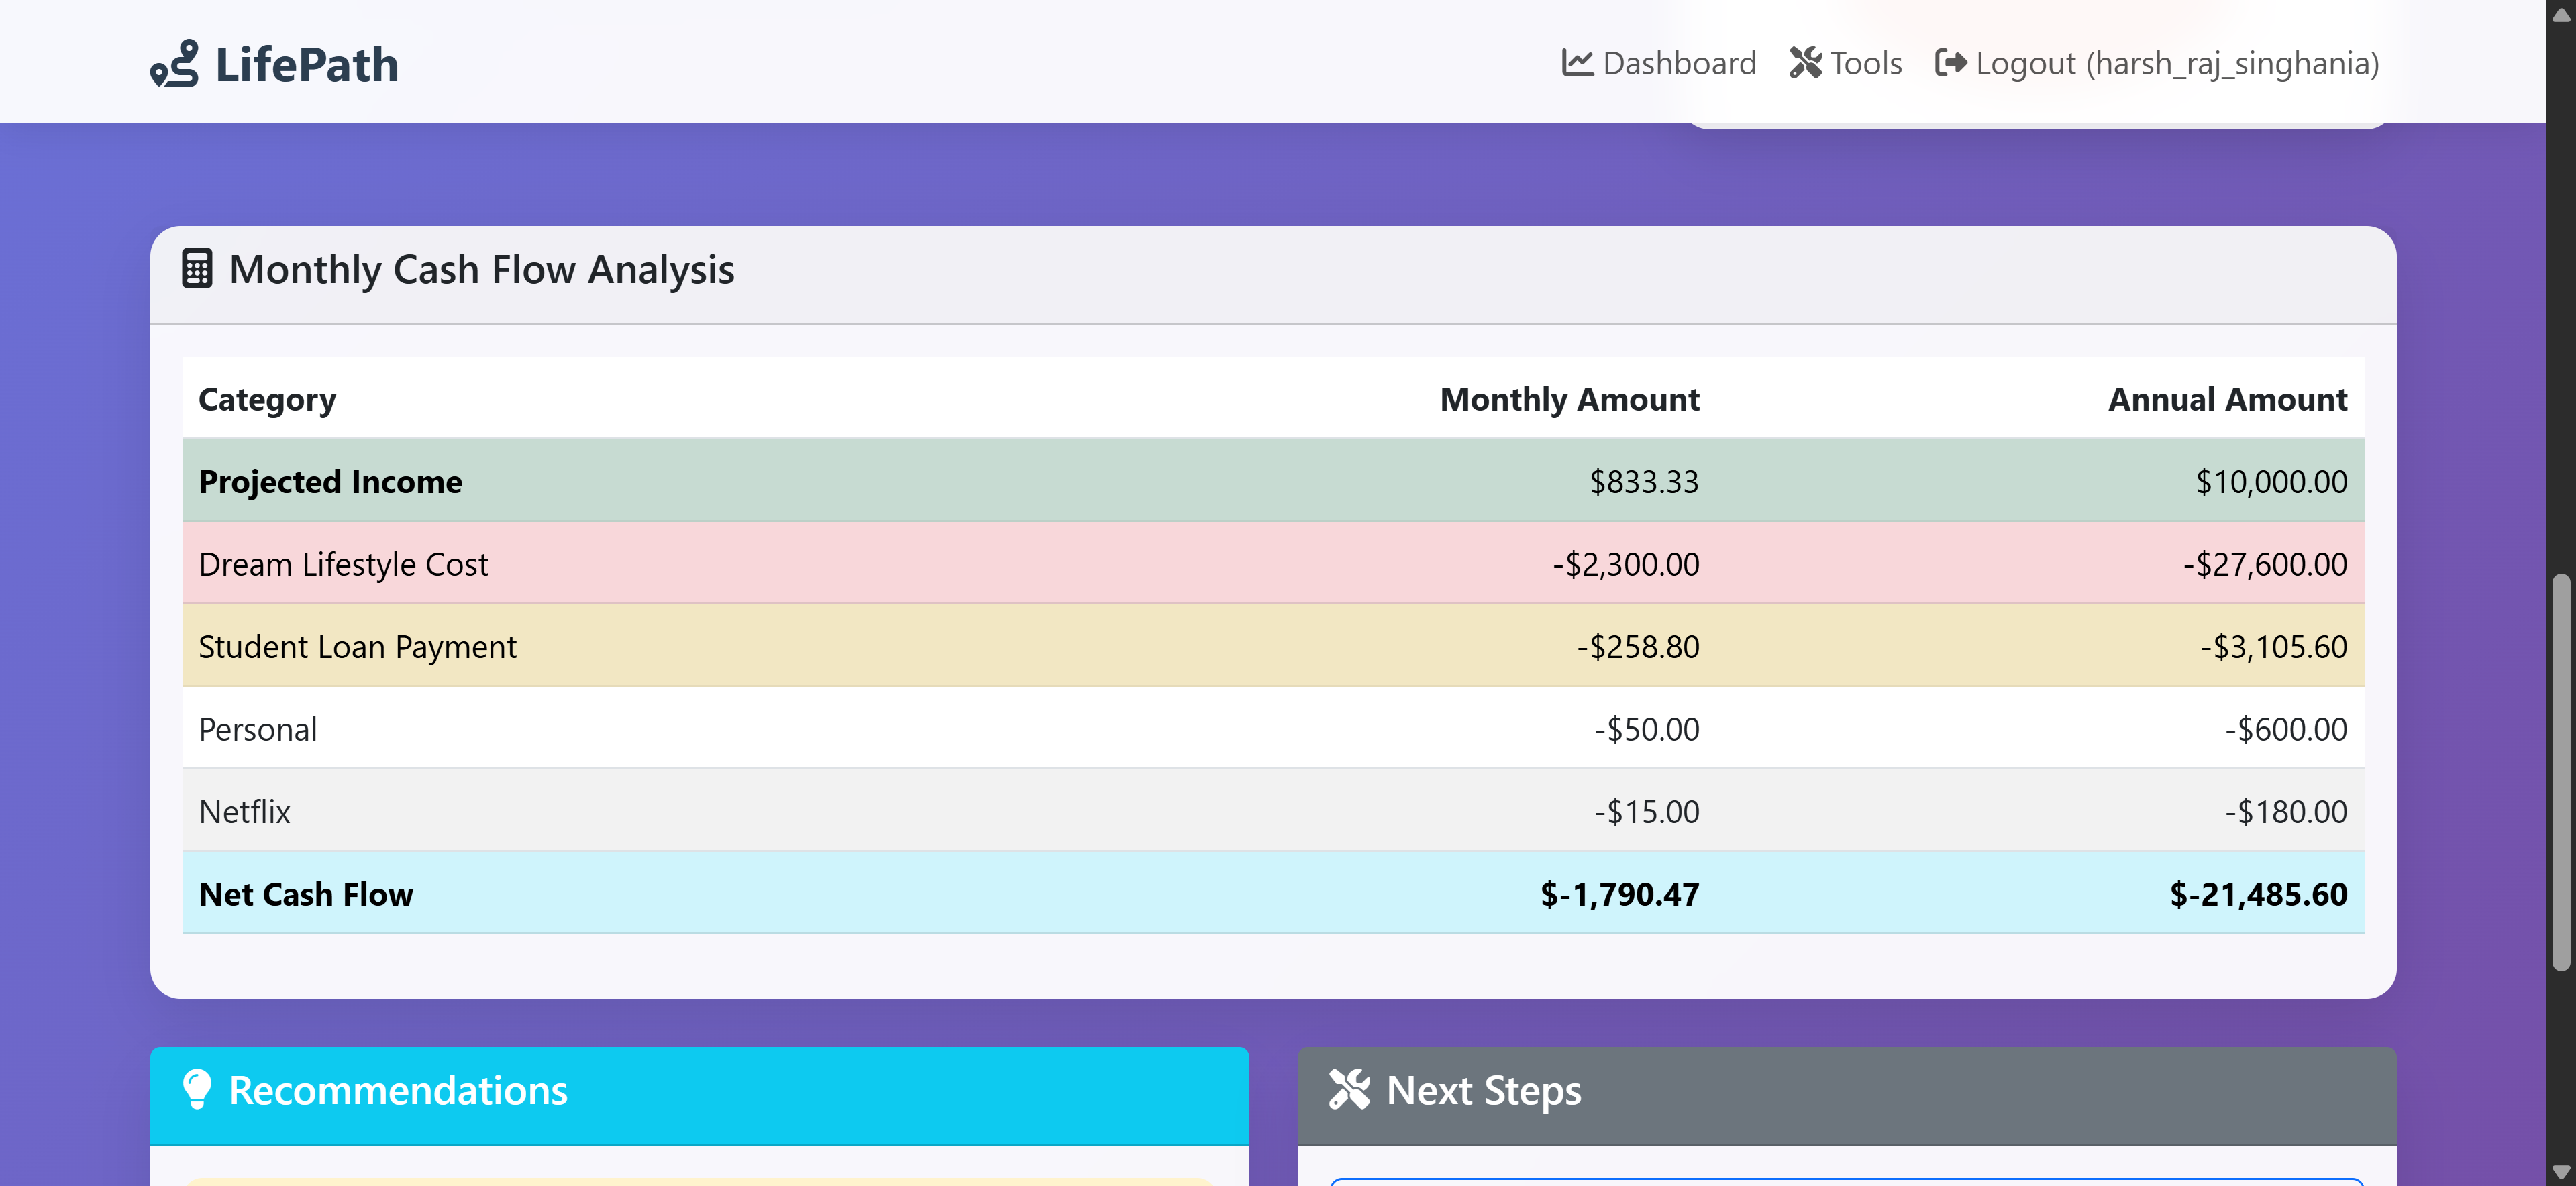Click the LifePath route logo icon
Screen dimensions: 2576x1186
[x=175, y=64]
